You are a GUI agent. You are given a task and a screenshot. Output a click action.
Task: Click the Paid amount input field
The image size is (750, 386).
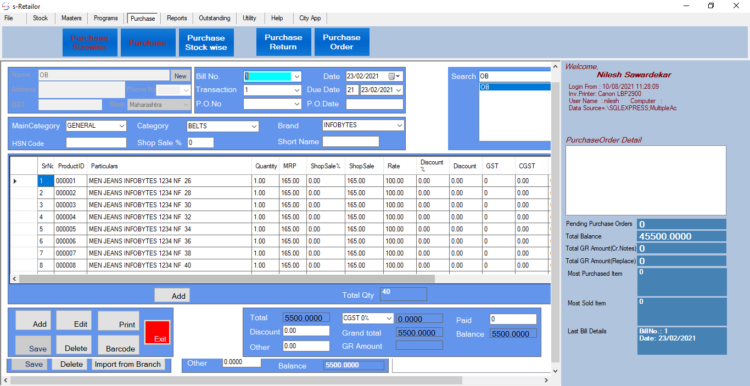(513, 319)
